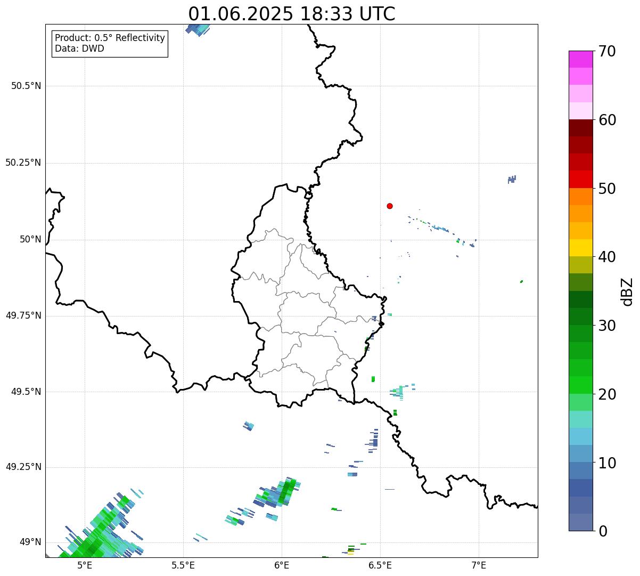The height and width of the screenshot is (576, 640).
Task: Pick the magenta top colorbar segment
Action: (580, 59)
